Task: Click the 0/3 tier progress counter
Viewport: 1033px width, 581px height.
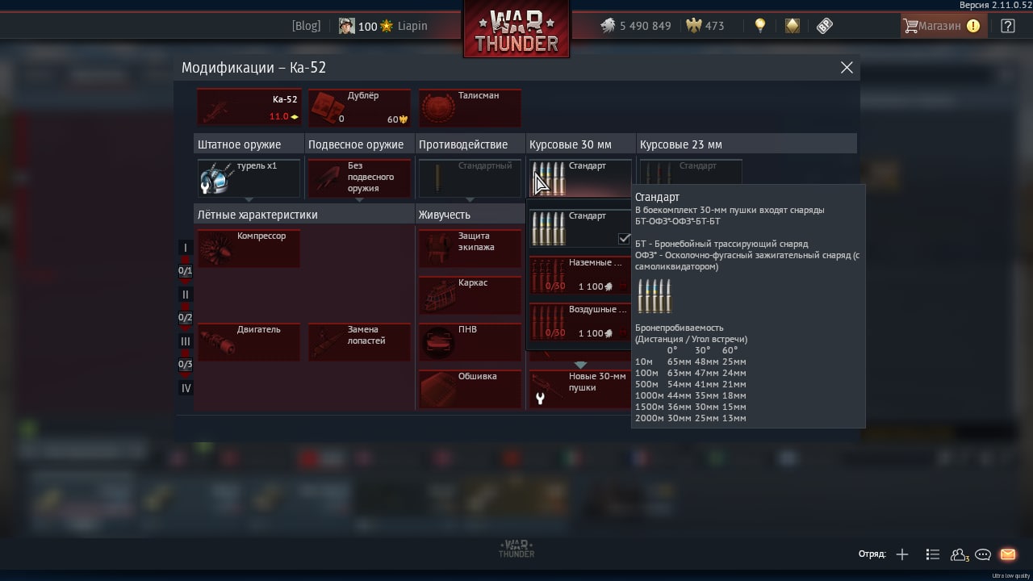Action: coord(186,365)
